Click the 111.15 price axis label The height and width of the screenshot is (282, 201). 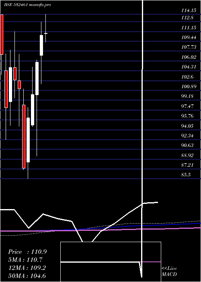[x=189, y=28]
